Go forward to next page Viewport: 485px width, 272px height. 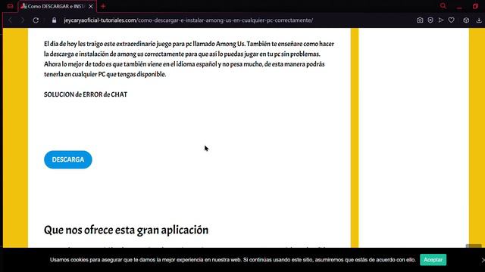[23, 20]
